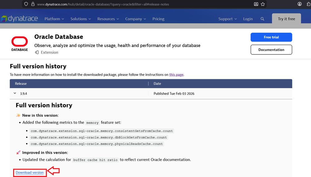
Task: Click the shield tracking protection icon
Action: pyautogui.click(x=26, y=4)
